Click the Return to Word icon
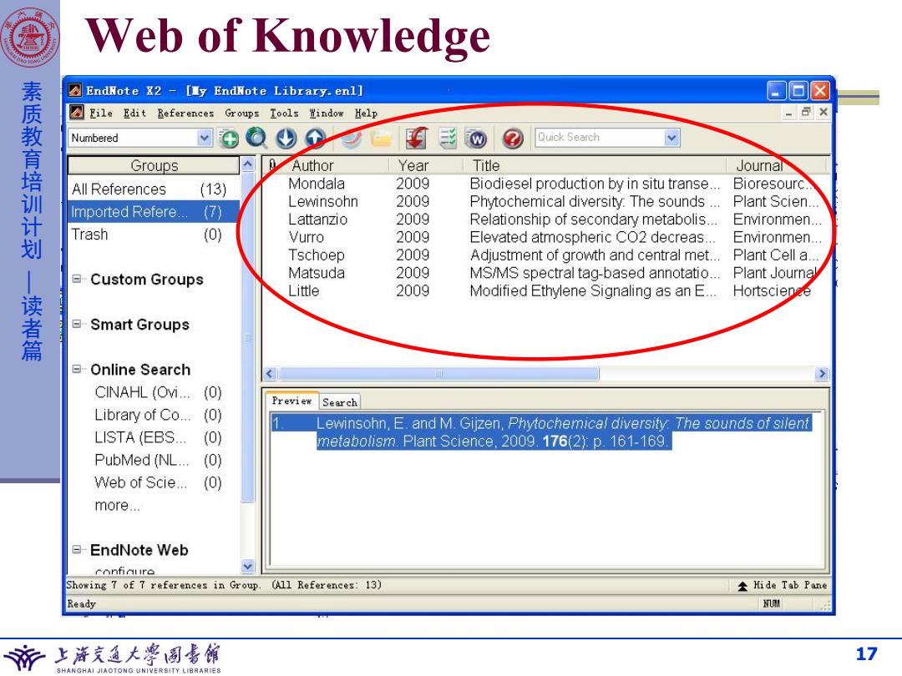 476,139
